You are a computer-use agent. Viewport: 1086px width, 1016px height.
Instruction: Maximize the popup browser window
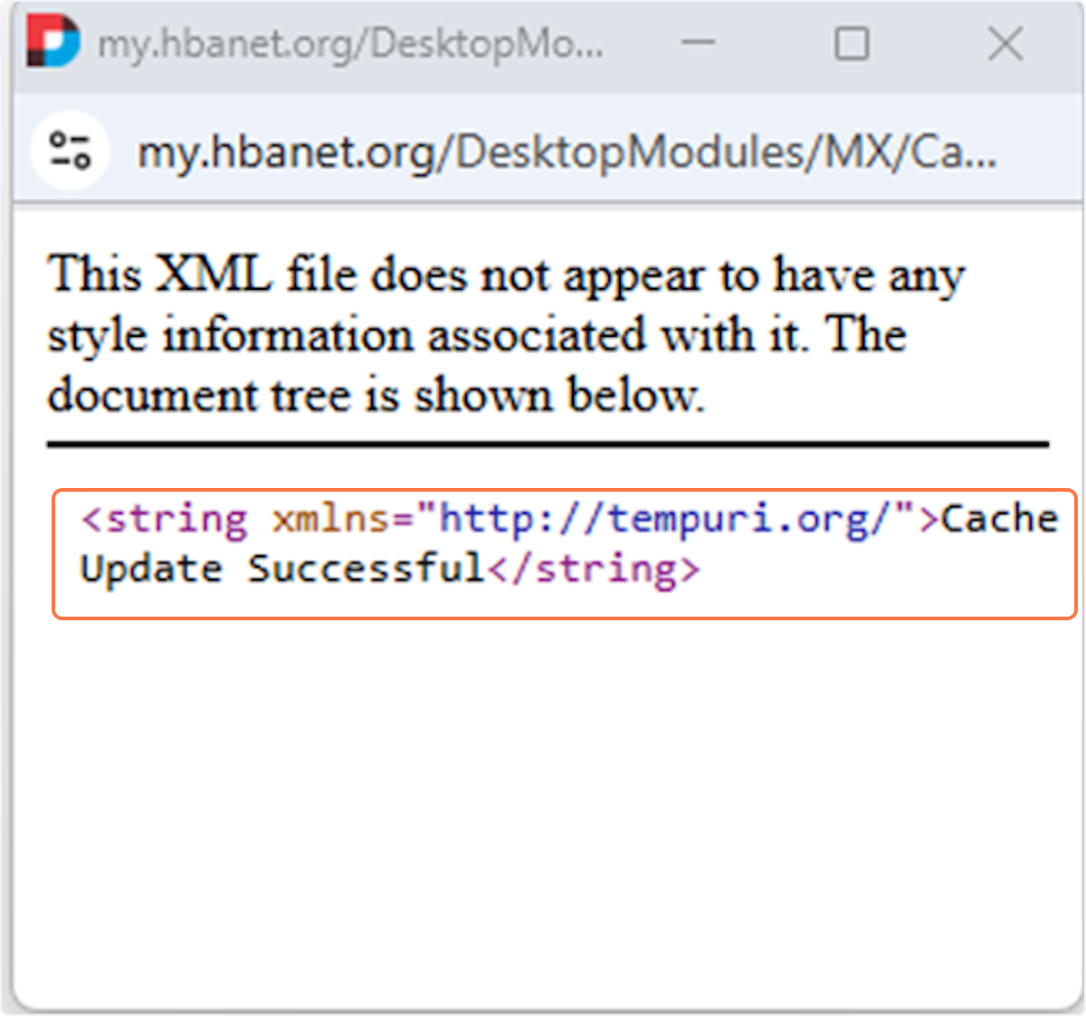tap(851, 43)
